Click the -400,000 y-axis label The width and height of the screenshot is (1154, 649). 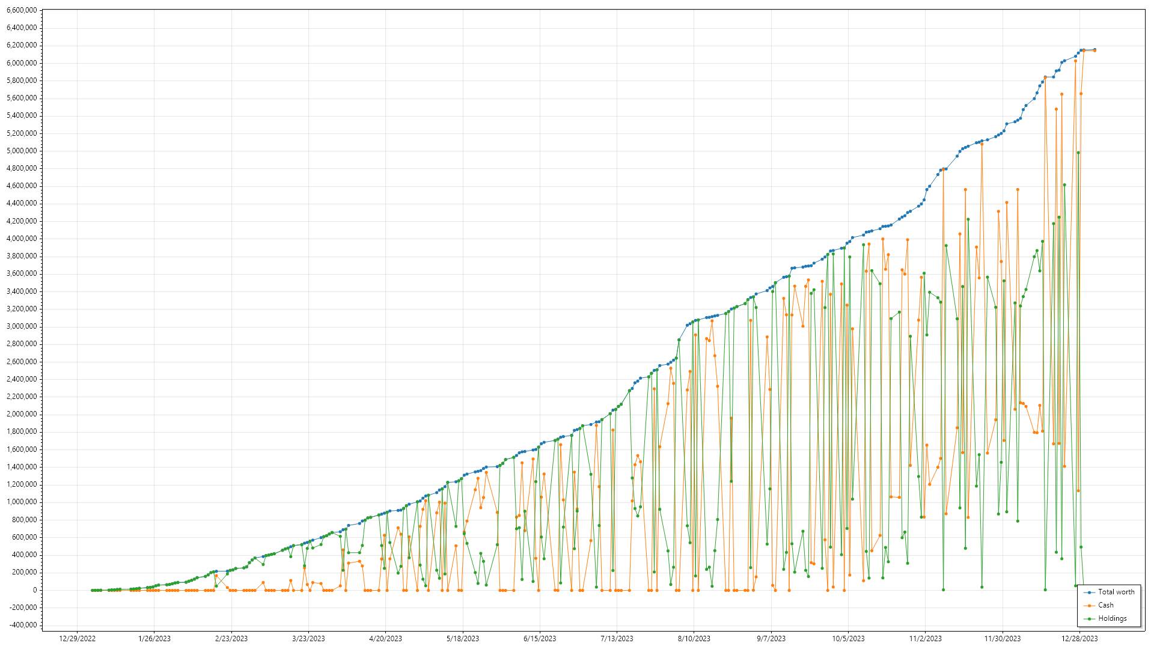click(x=22, y=625)
